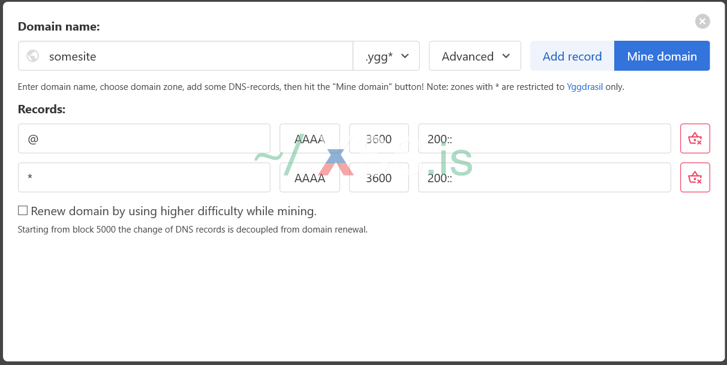Focus the domain name field containing somesite
This screenshot has width=727, height=365.
[x=198, y=56]
